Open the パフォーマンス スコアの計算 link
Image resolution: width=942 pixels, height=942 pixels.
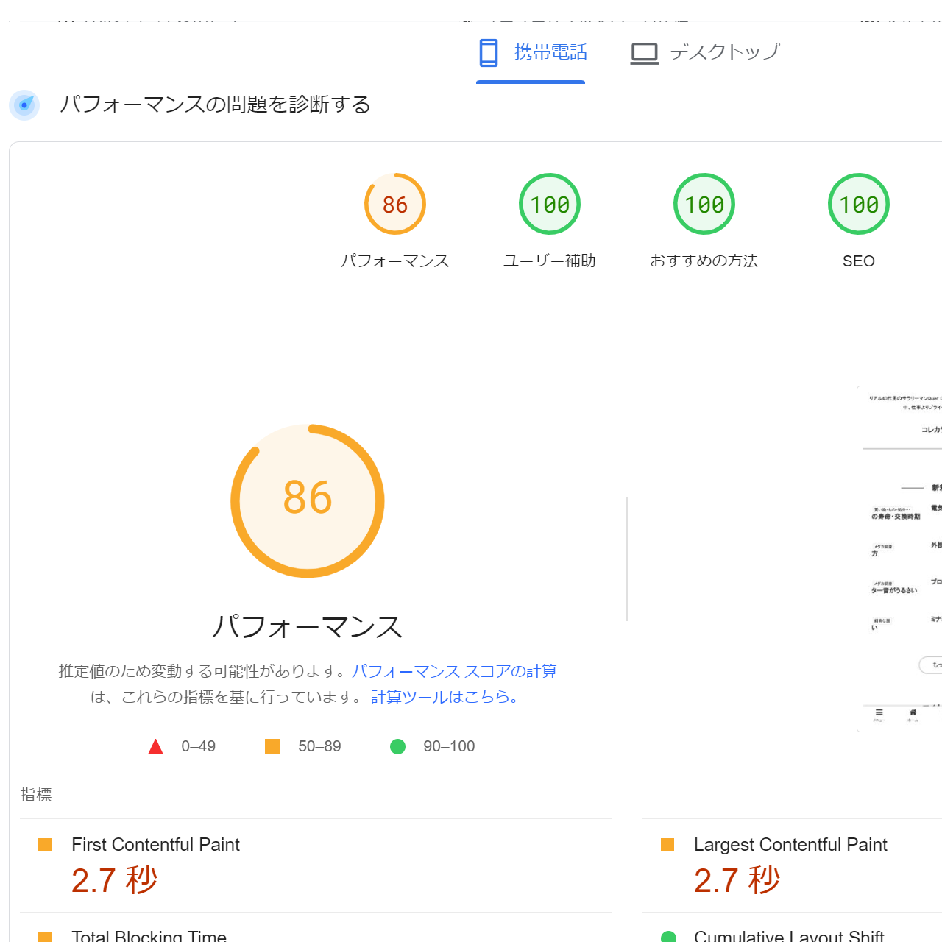pos(454,671)
